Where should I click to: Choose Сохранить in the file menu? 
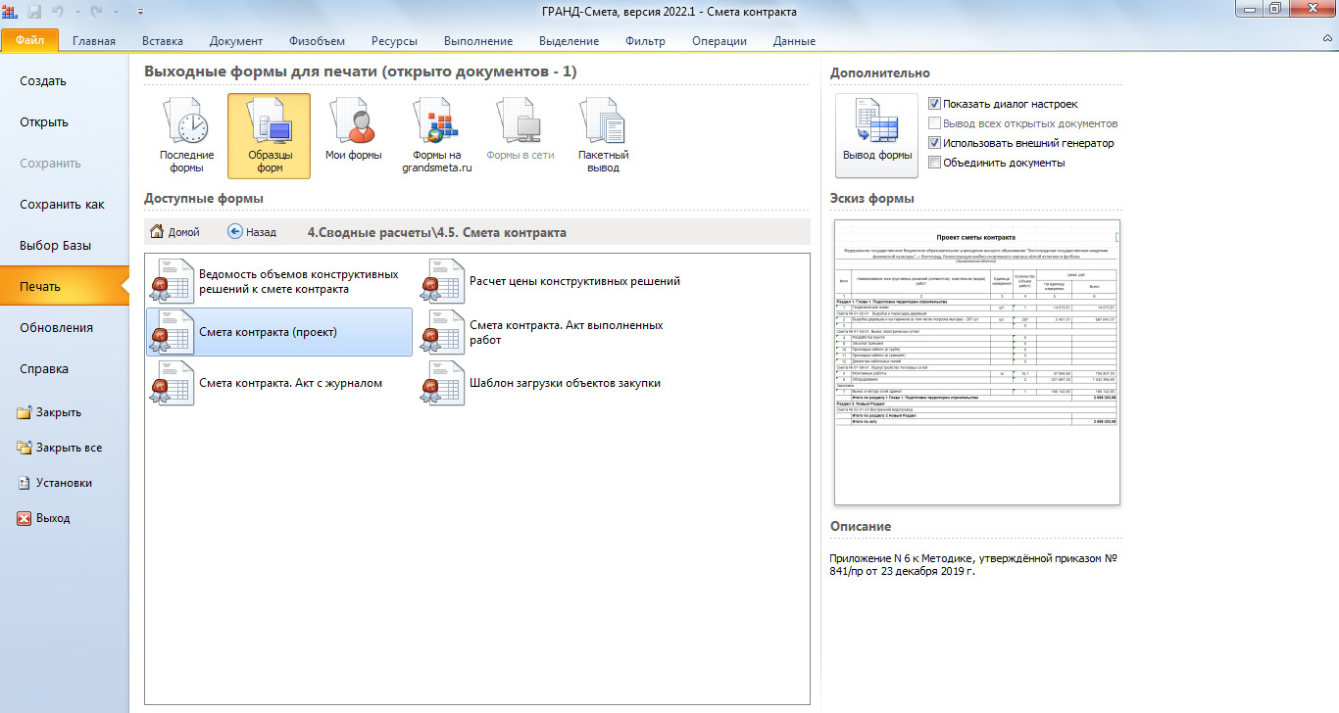coord(64,164)
